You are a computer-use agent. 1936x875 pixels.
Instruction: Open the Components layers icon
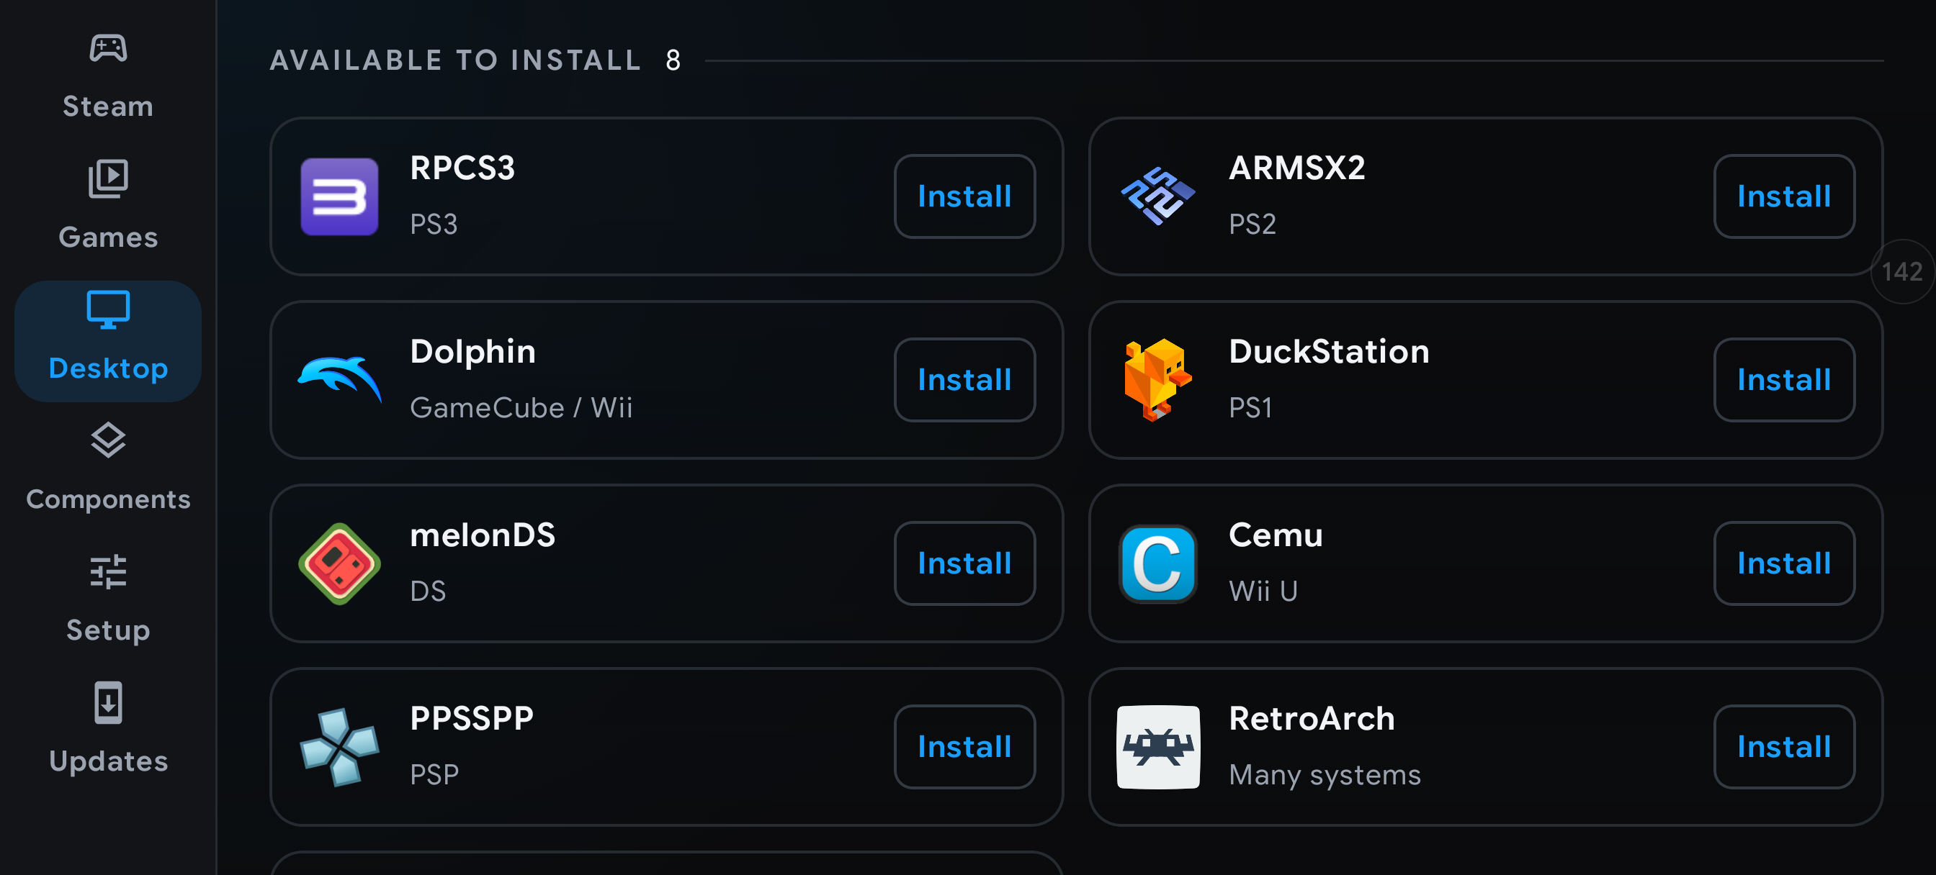click(x=108, y=440)
